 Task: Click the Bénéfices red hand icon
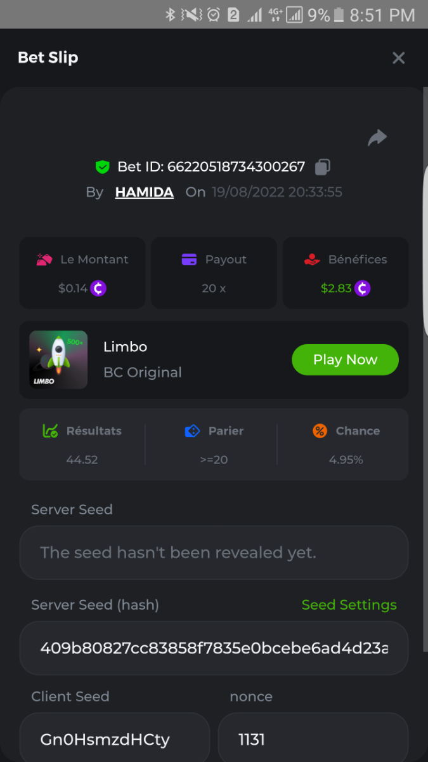(311, 259)
